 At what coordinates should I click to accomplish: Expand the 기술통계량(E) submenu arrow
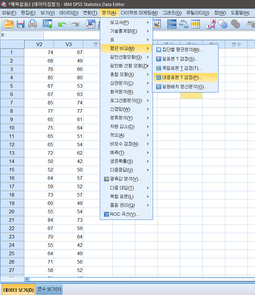tap(148, 31)
